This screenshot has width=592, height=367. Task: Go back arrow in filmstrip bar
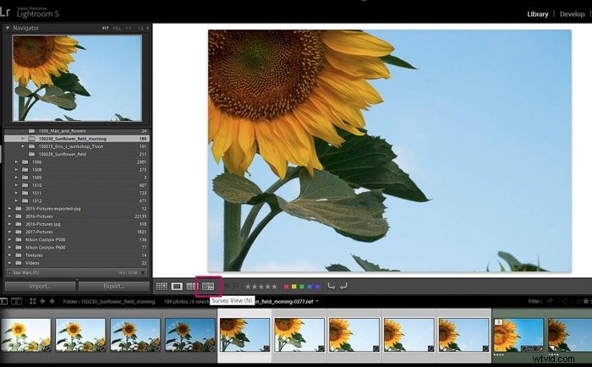click(42, 301)
